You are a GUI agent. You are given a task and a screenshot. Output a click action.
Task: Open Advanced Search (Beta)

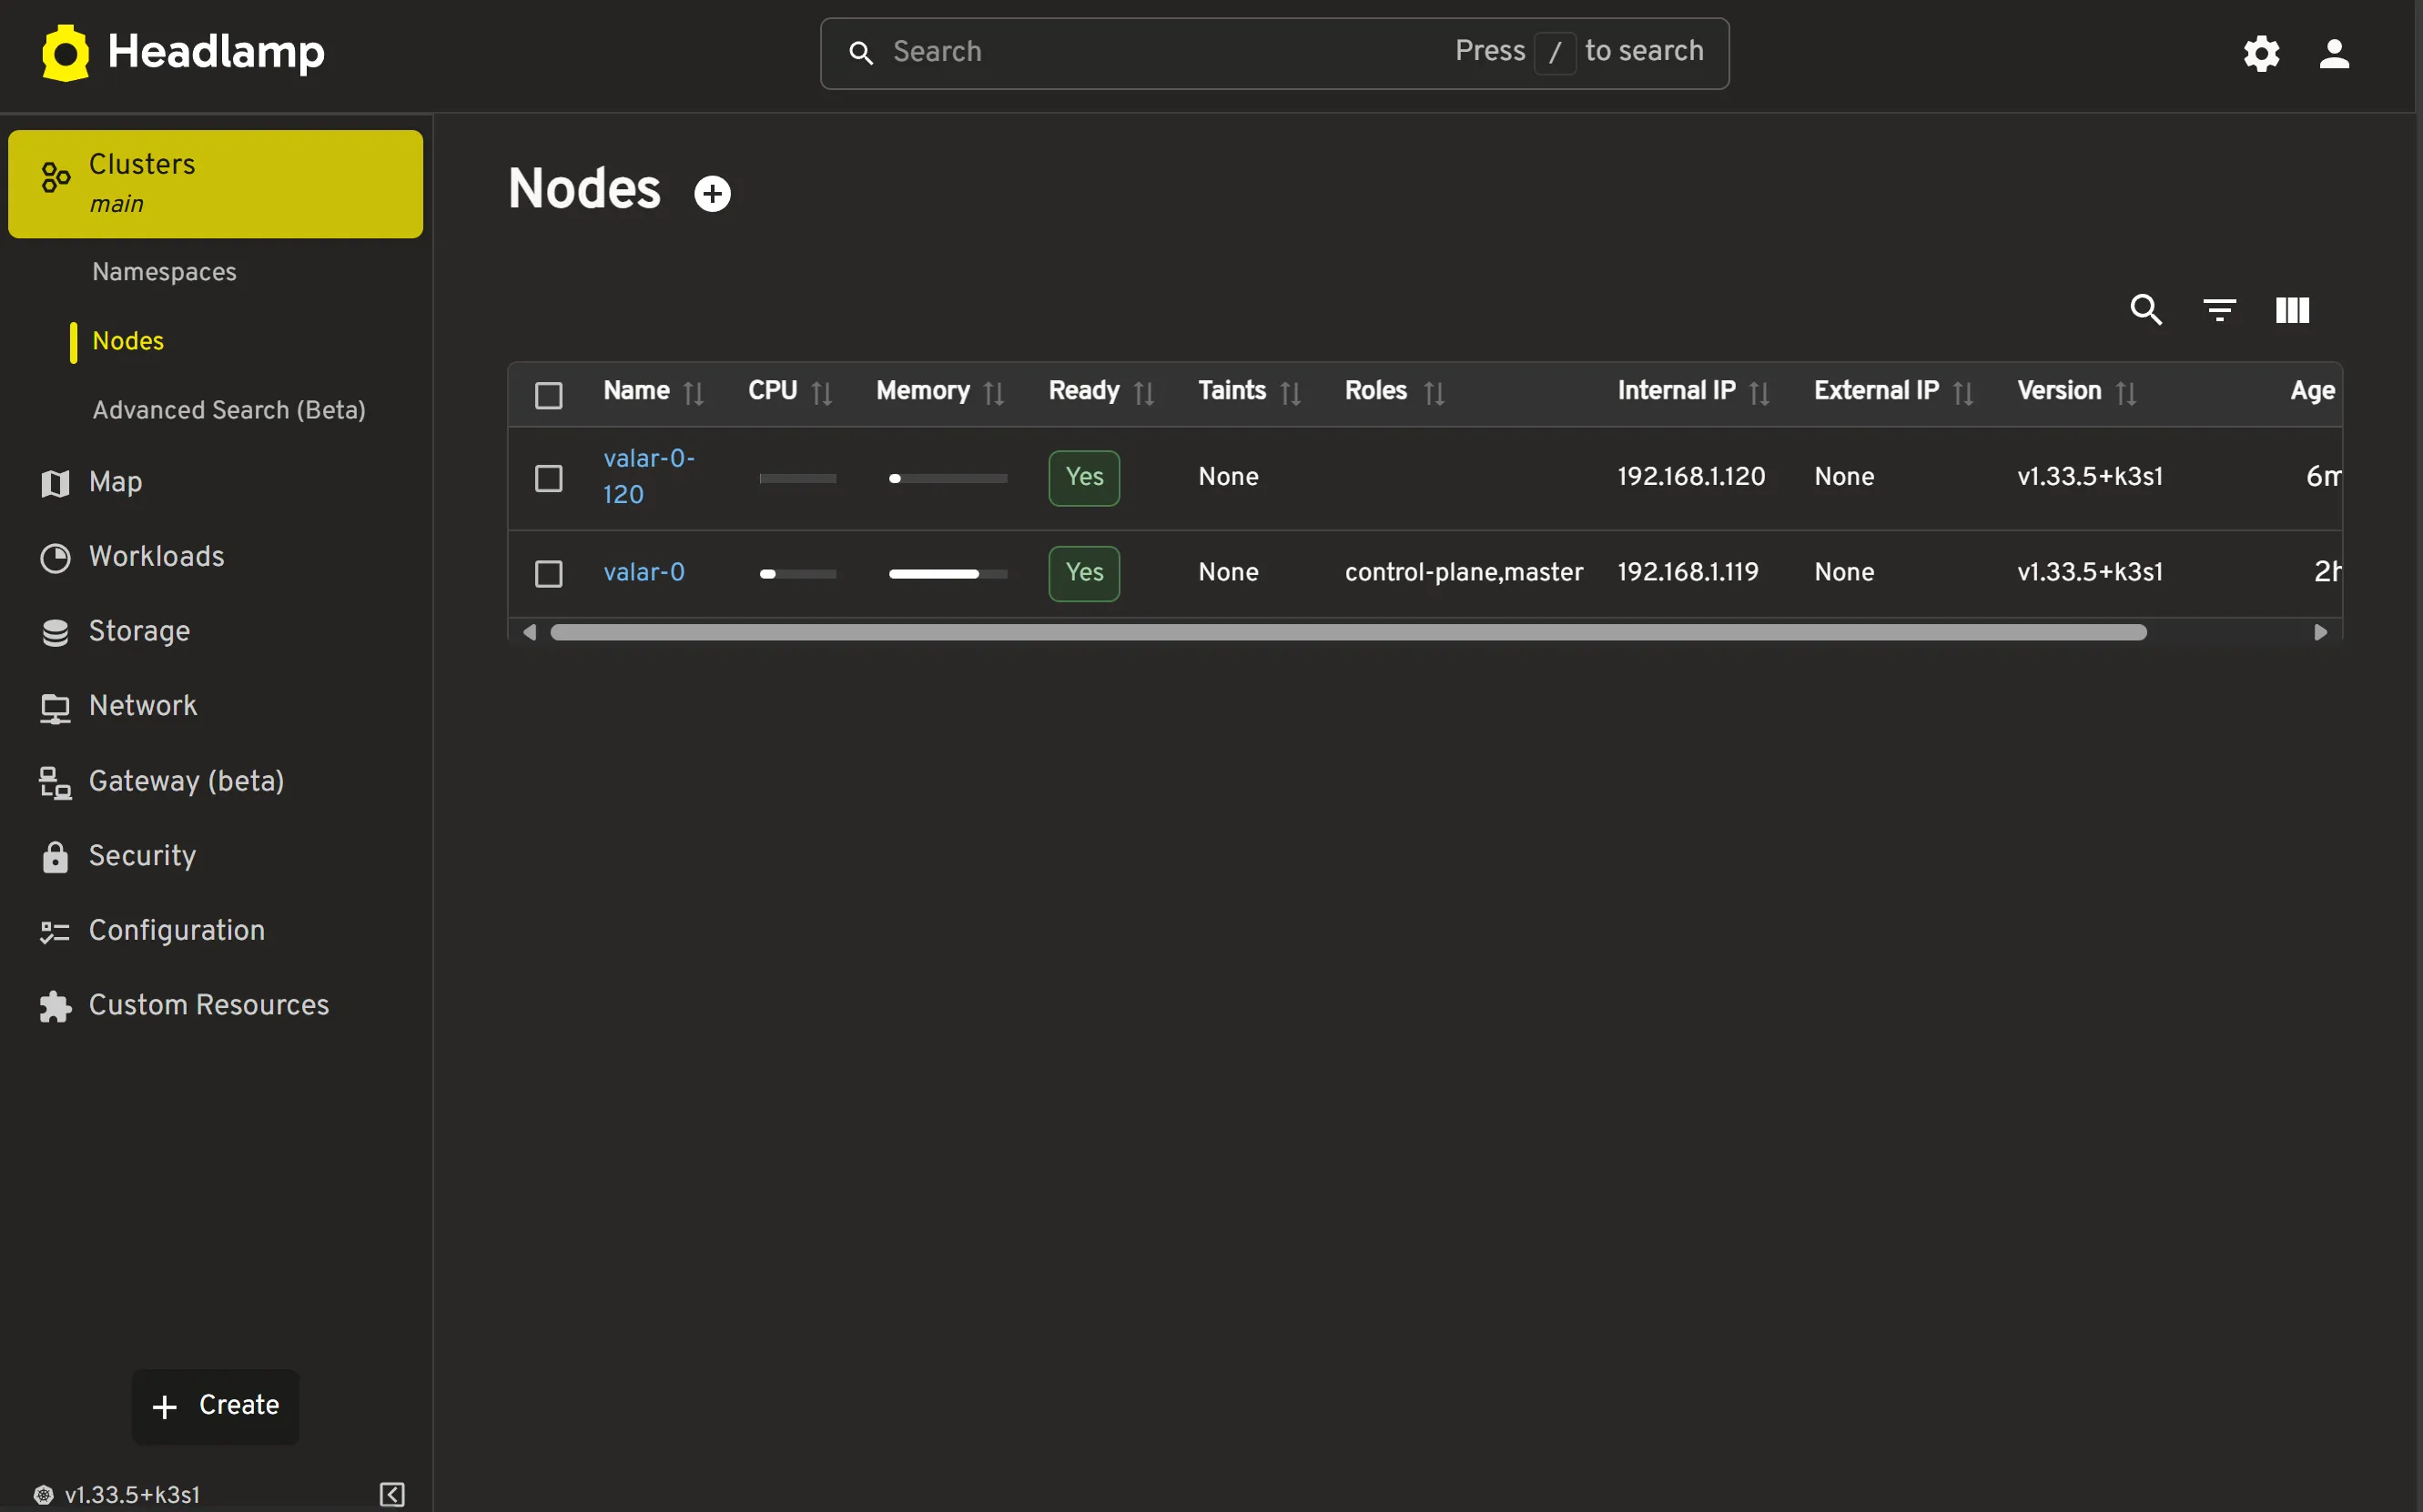[228, 409]
